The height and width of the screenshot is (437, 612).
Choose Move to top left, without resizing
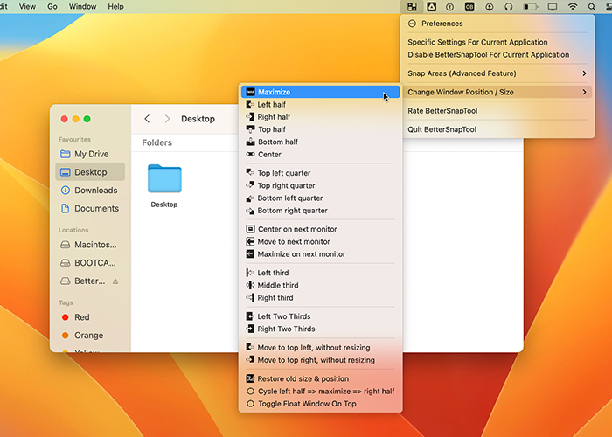[320, 348]
